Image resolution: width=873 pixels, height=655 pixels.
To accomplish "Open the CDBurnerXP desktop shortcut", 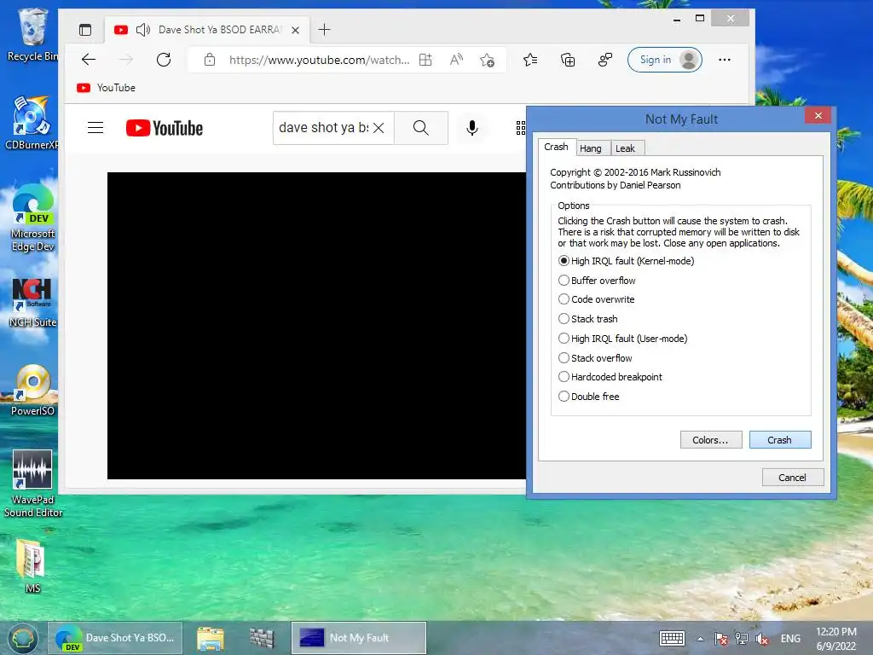I will [32, 123].
